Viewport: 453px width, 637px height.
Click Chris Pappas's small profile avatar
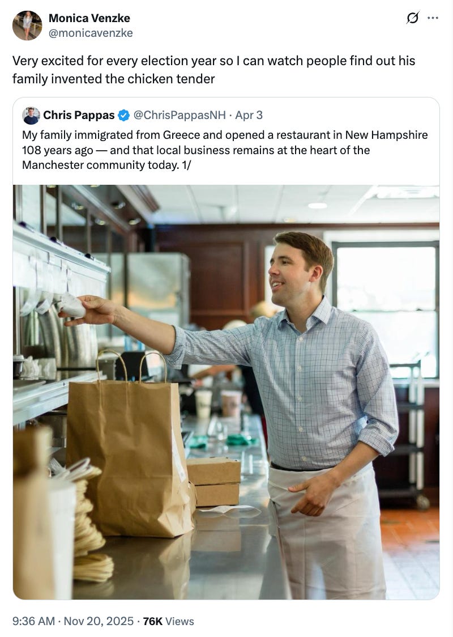(31, 116)
